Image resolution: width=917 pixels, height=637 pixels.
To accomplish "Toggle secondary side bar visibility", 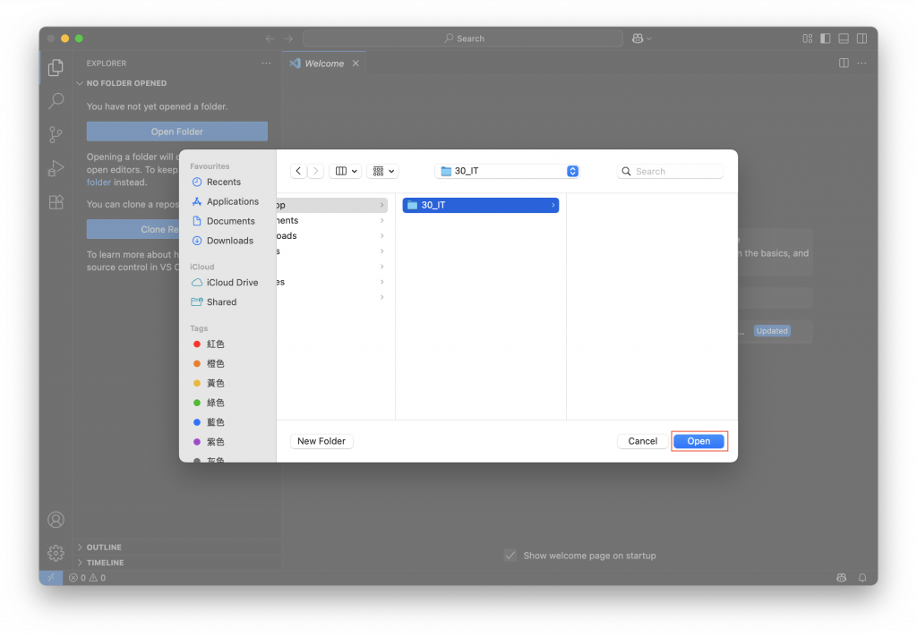I will pos(861,38).
